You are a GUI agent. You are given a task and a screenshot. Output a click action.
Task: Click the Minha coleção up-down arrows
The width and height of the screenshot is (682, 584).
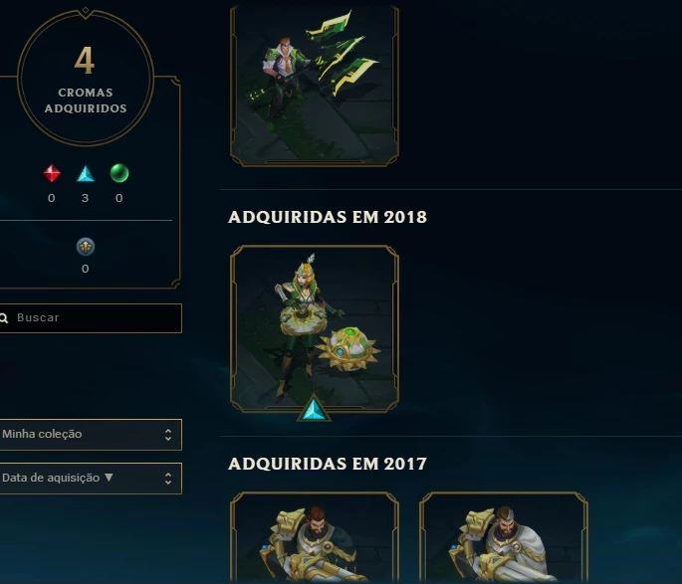(168, 435)
